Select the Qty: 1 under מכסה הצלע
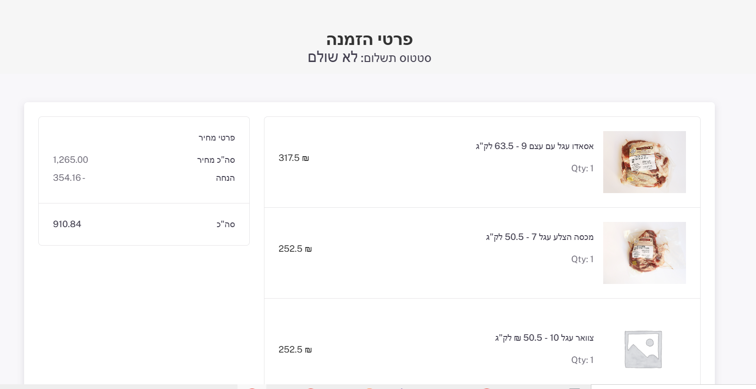This screenshot has height=389, width=756. [582, 259]
